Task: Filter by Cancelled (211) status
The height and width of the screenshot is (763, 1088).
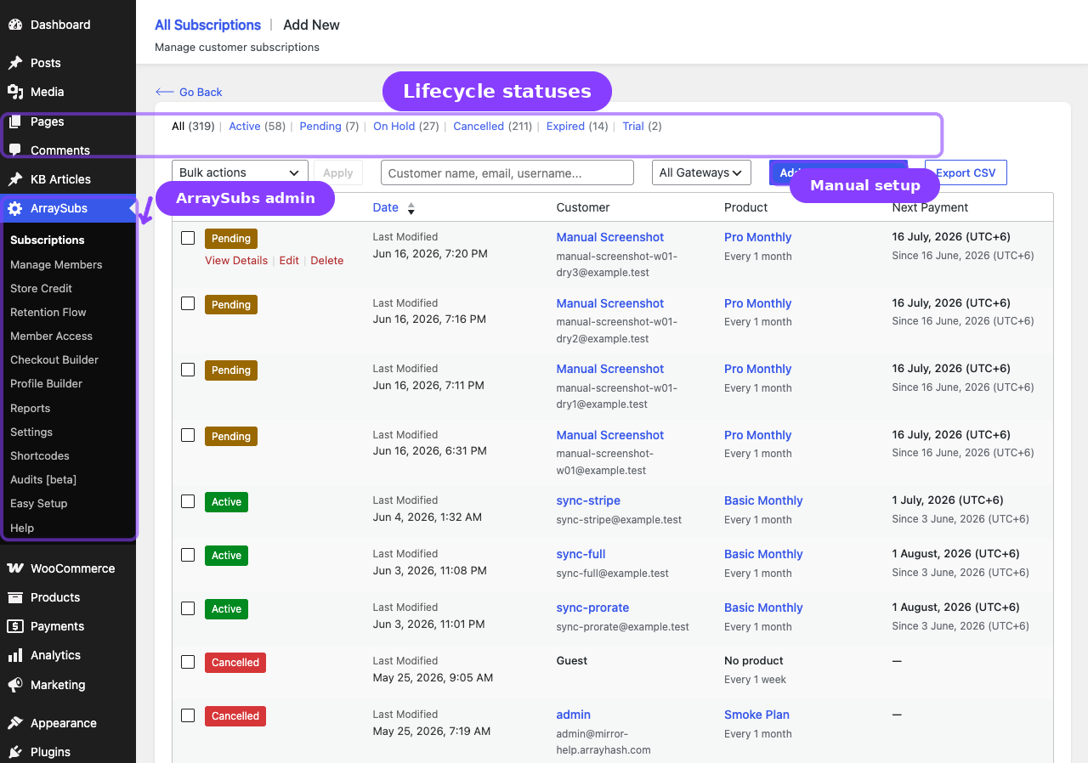Action: coord(492,126)
